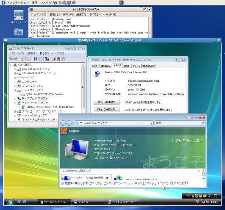Open アプリケーション menu on GNOME panel
Viewport: 225px width, 210px height.
18,3
